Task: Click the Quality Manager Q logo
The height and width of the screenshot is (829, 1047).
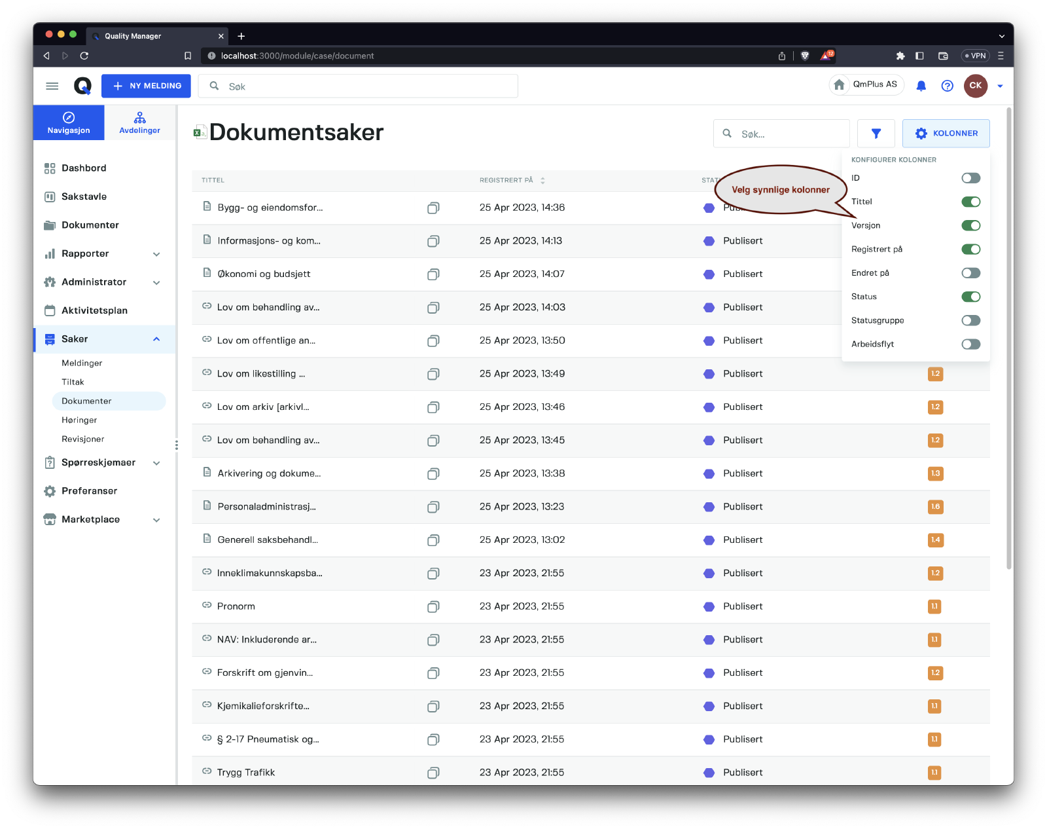Action: tap(82, 86)
